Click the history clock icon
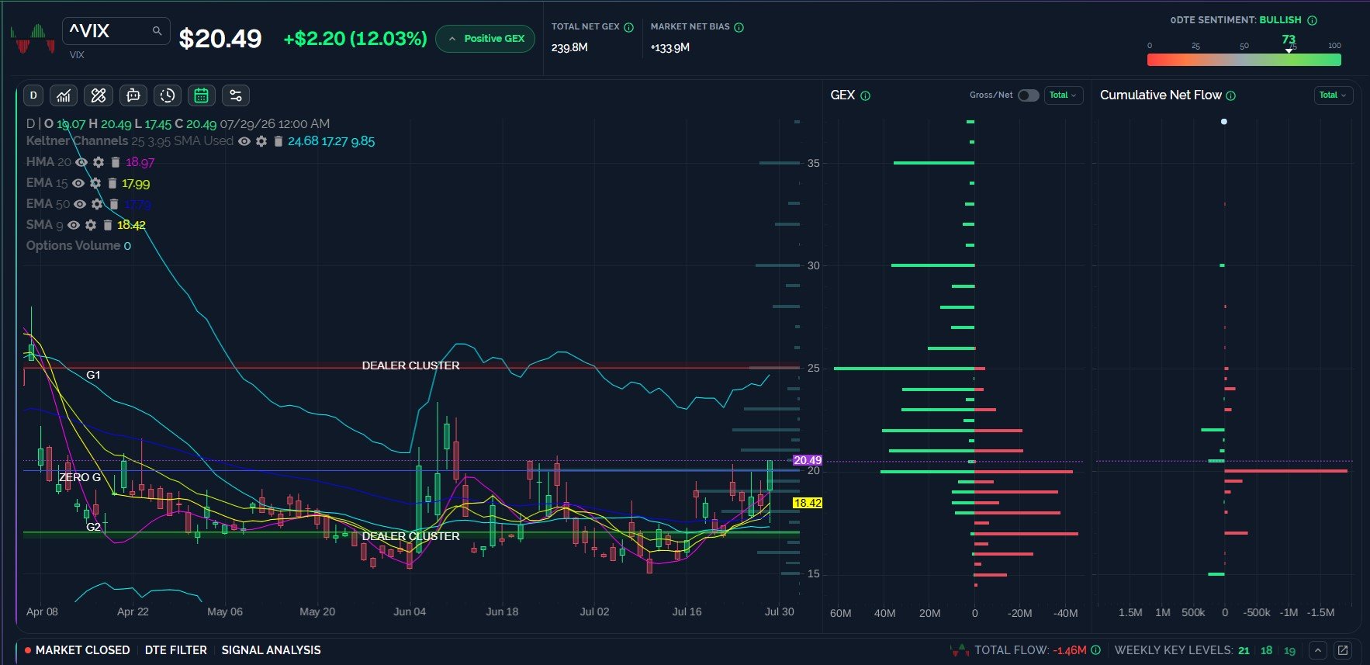1370x665 pixels. [168, 95]
